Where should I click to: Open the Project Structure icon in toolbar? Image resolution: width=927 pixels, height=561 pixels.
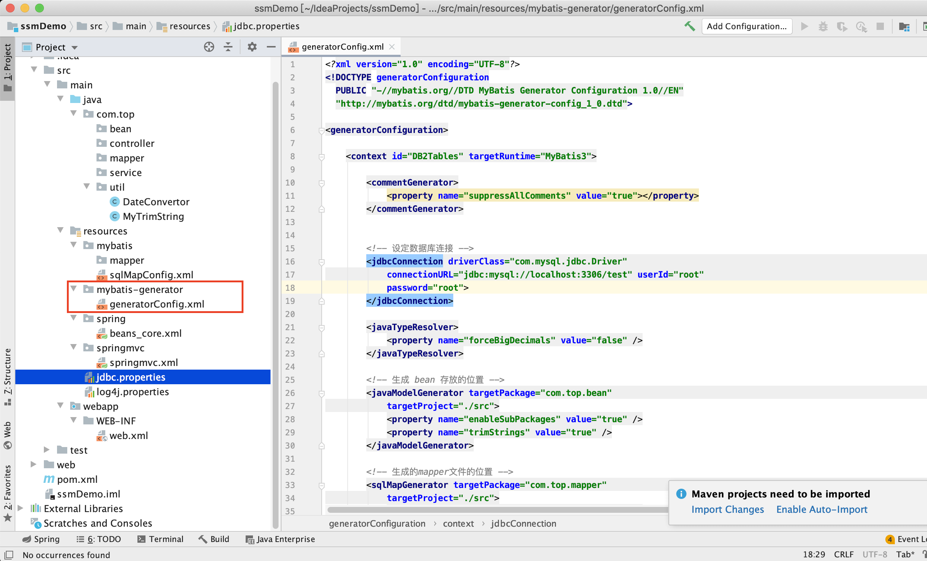[x=904, y=26]
